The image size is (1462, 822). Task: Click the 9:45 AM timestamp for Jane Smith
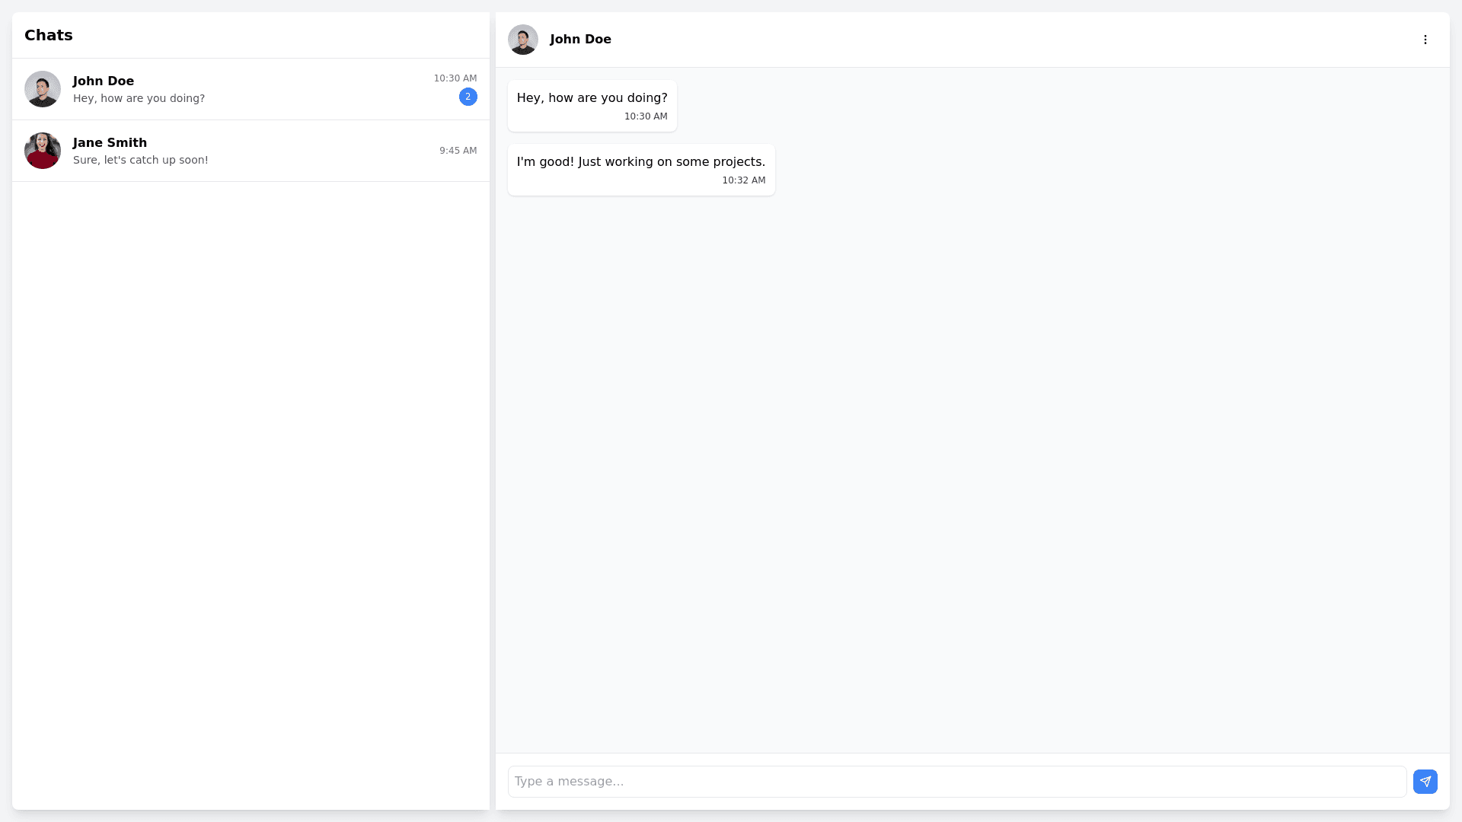pyautogui.click(x=458, y=151)
